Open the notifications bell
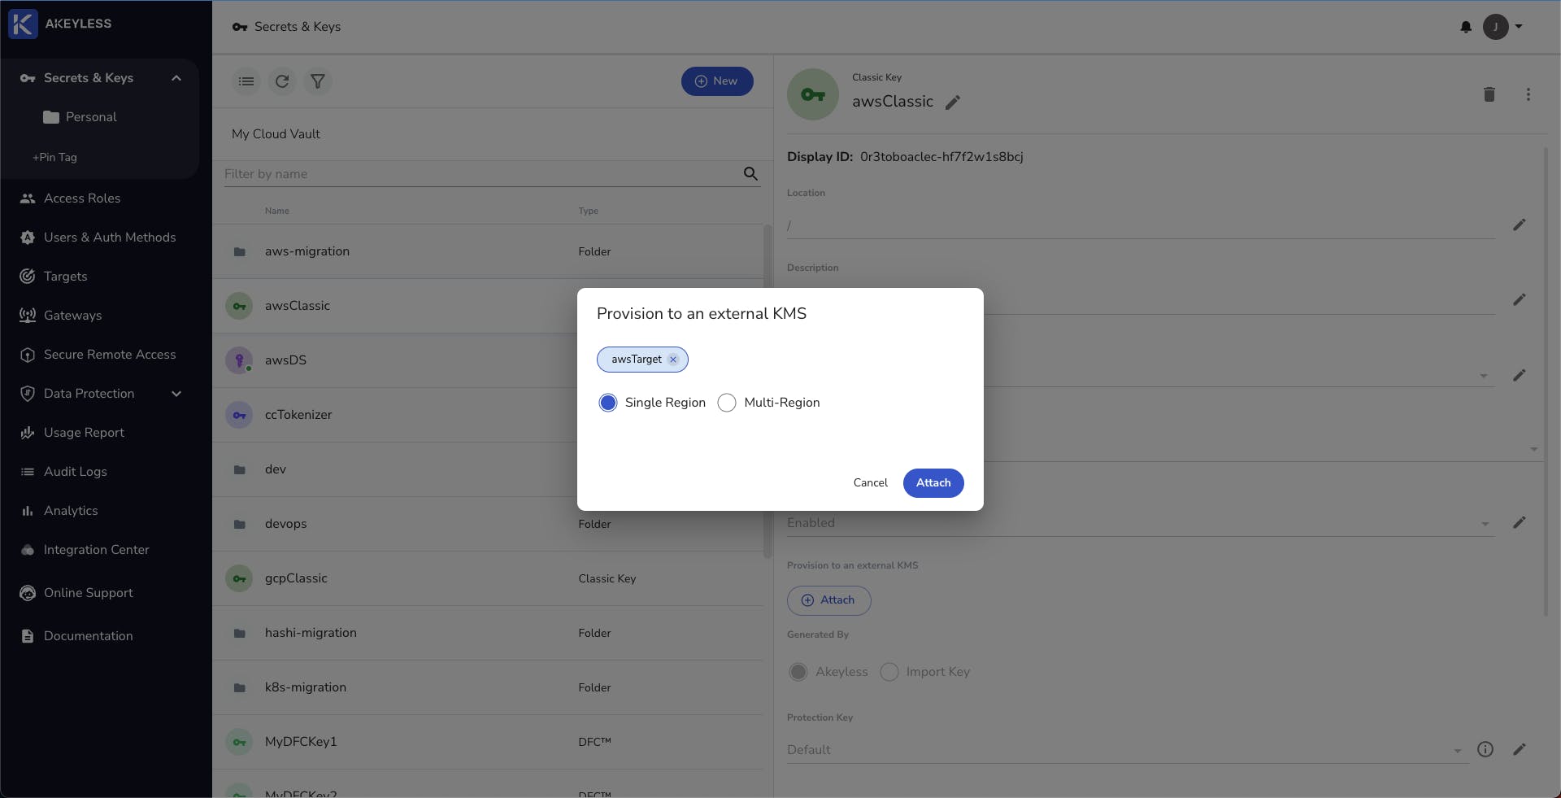Image resolution: width=1561 pixels, height=798 pixels. [x=1465, y=27]
